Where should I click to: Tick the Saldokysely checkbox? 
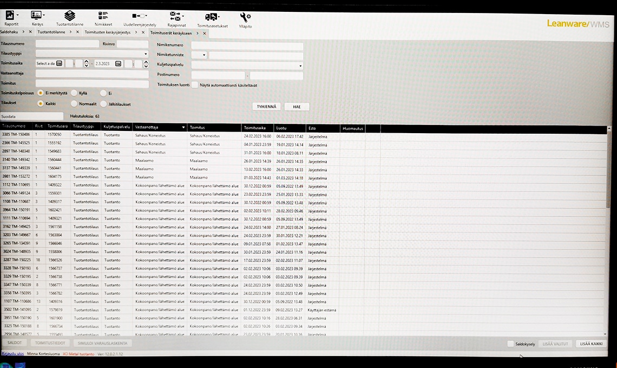(510, 344)
